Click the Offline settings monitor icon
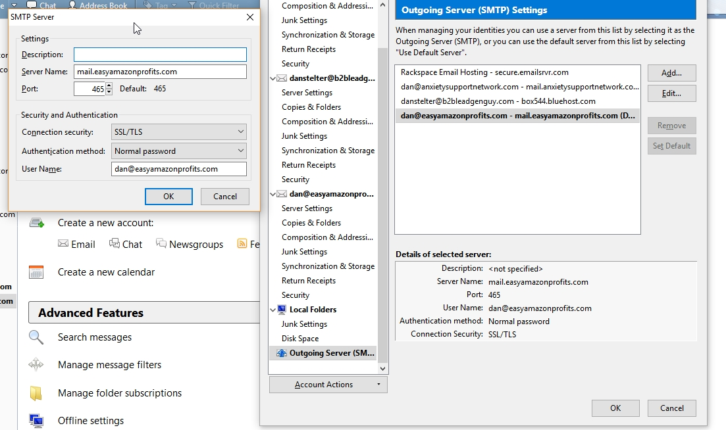726x430 pixels. pos(36,421)
